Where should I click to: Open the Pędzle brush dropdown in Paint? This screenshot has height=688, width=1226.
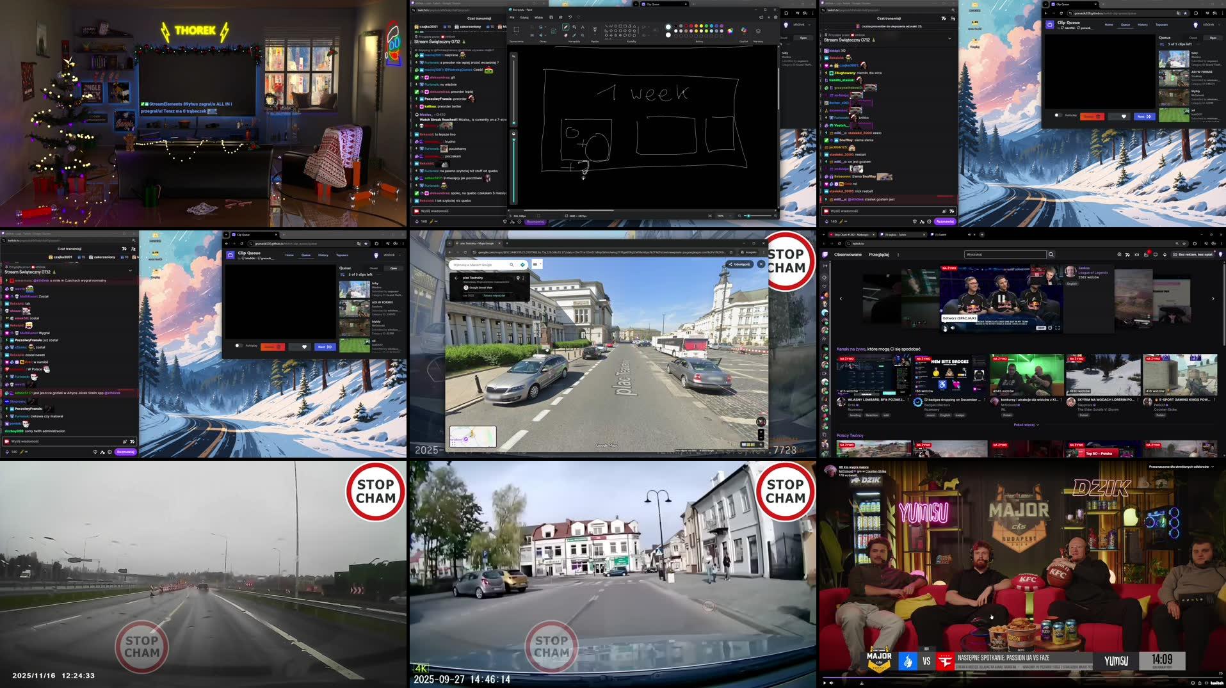[595, 33]
